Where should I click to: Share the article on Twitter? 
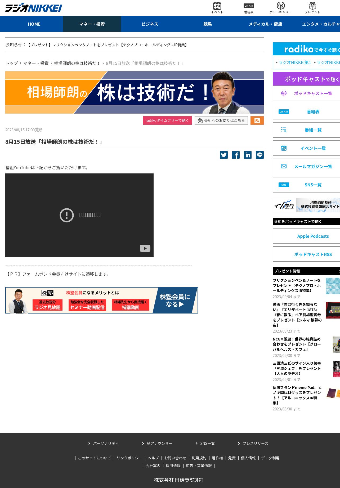[x=224, y=155]
